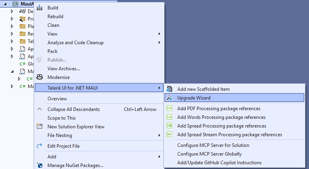The image size is (309, 169).
Task: Launch the Upgrade Wizard submenu item
Action: coord(234,98)
